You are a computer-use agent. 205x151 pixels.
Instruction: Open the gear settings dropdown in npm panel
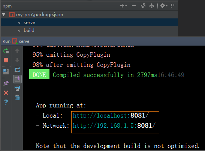pos(164,6)
